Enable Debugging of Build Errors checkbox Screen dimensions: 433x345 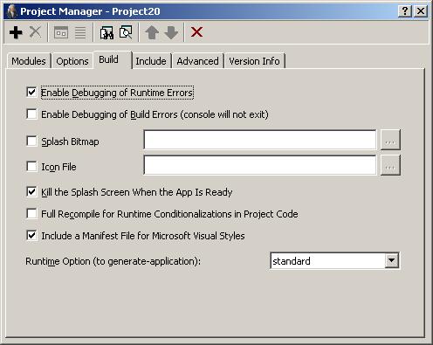click(x=31, y=114)
